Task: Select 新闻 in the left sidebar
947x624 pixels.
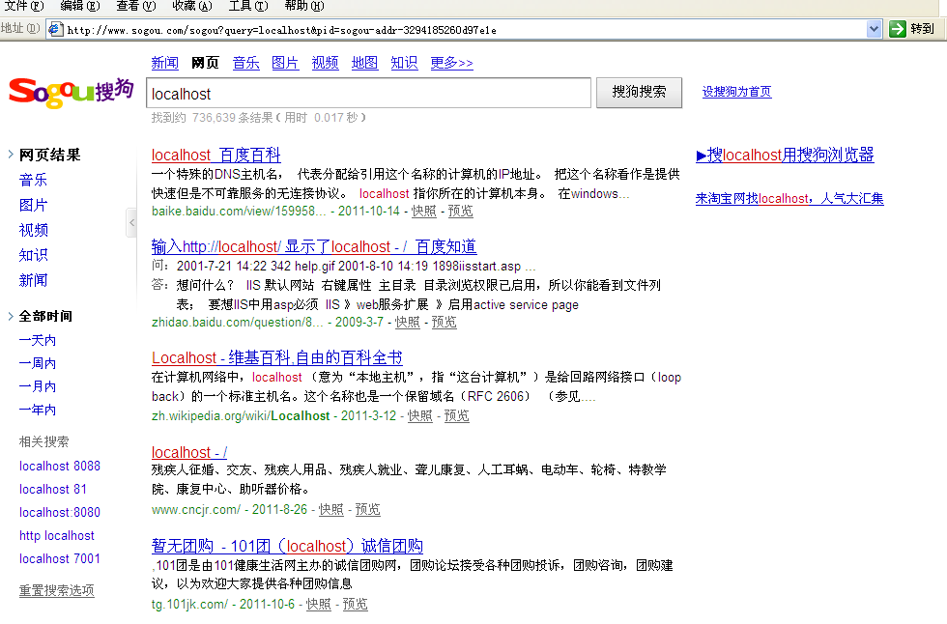Action: (33, 280)
